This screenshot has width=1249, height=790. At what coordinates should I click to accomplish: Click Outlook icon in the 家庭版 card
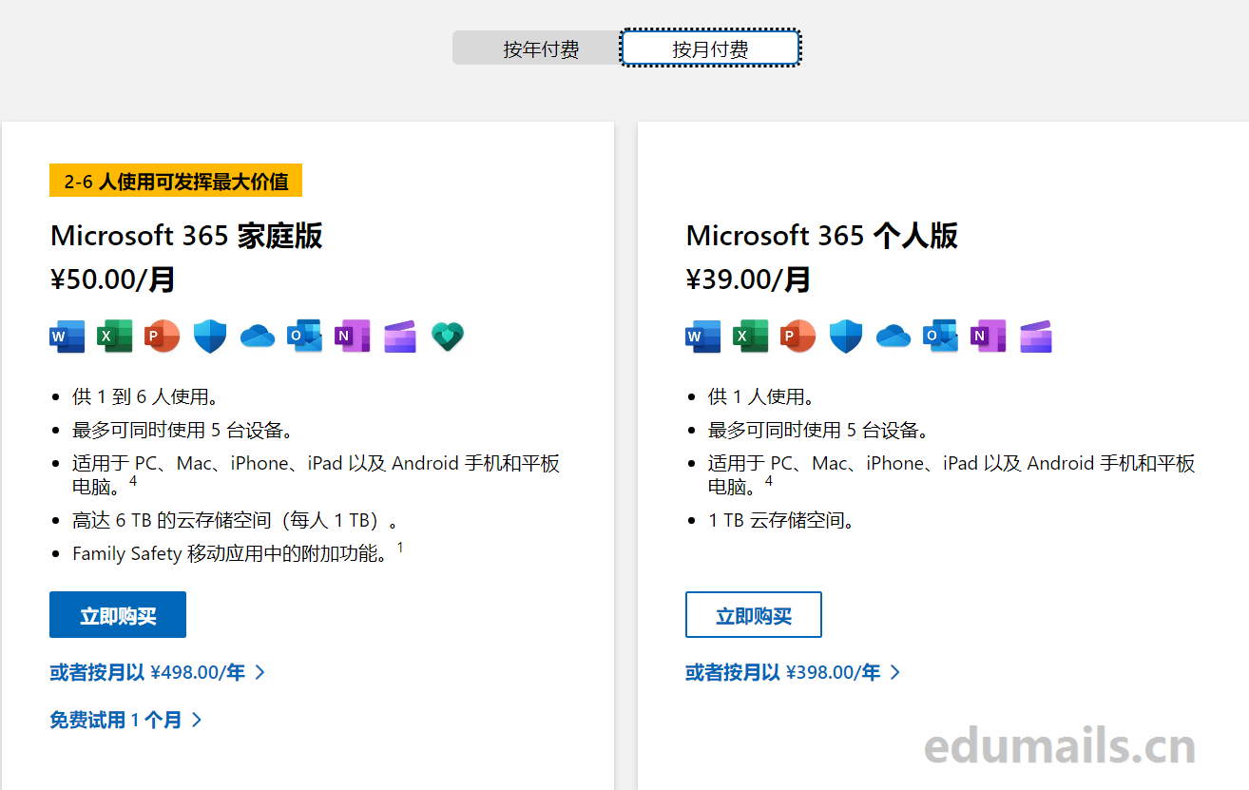[x=305, y=337]
